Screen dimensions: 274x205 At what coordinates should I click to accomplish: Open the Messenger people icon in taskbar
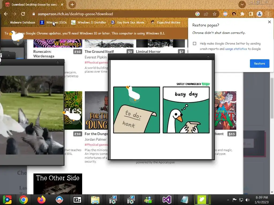(148, 200)
